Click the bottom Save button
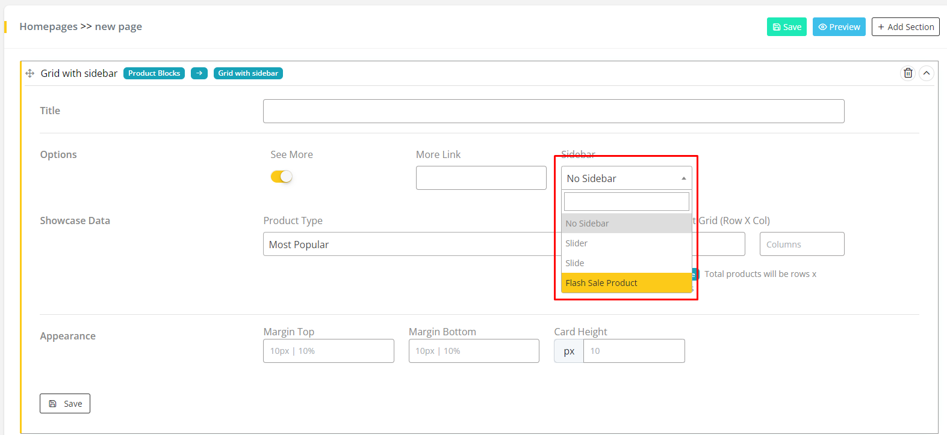 [x=65, y=404]
